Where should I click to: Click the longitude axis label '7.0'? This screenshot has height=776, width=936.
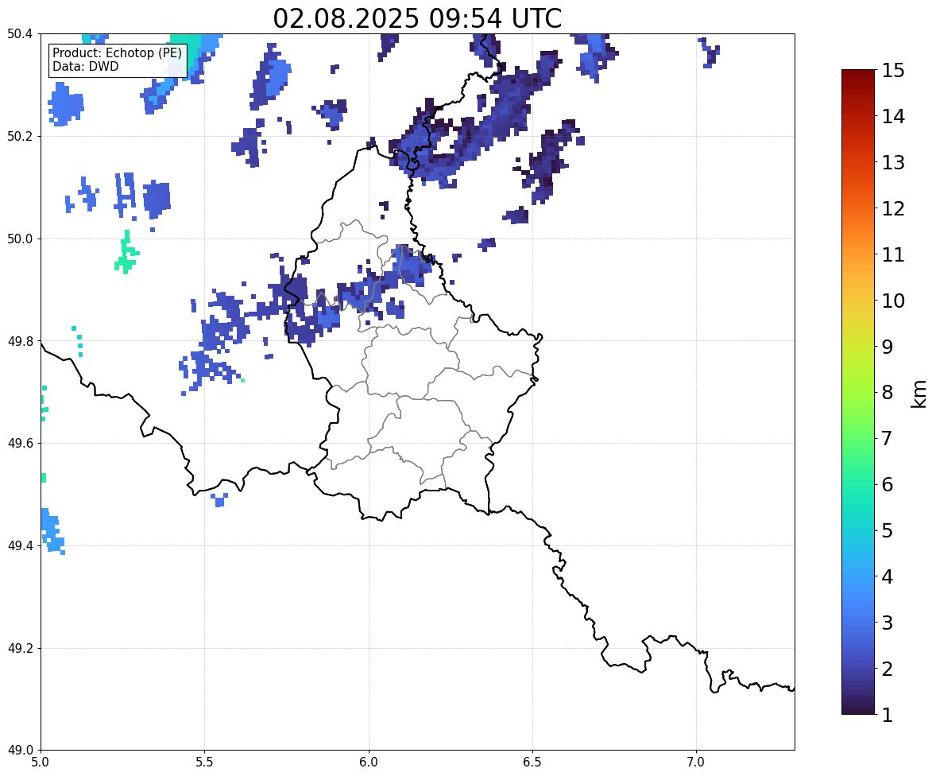click(696, 762)
